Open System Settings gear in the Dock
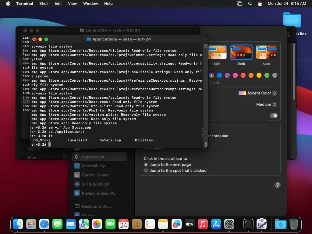This screenshot has height=234, width=312. 229,224
